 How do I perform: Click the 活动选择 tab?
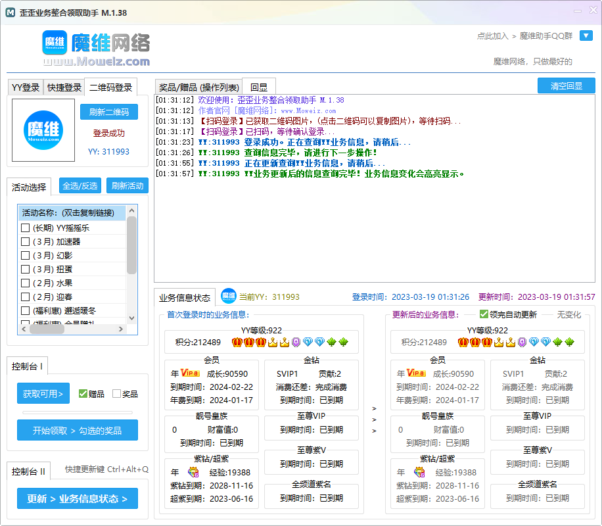(x=29, y=187)
